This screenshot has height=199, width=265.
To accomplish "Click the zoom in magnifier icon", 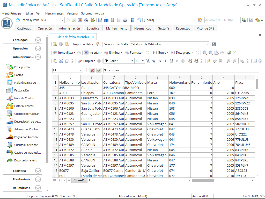I will [211, 53].
